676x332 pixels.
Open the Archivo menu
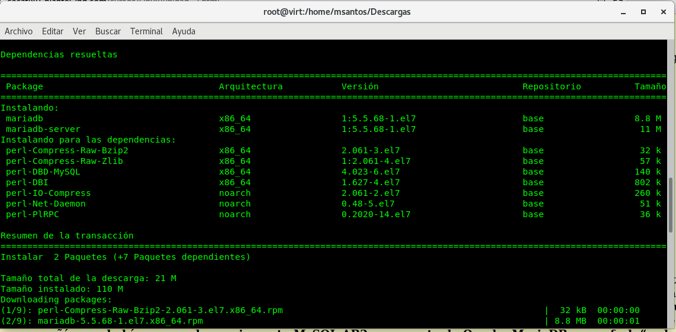18,31
